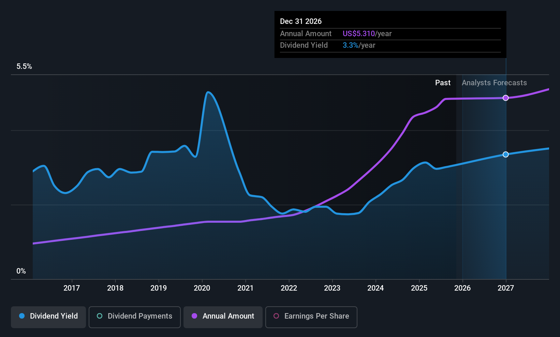
Task: Click the 3.3% dividend yield value
Action: click(351, 45)
